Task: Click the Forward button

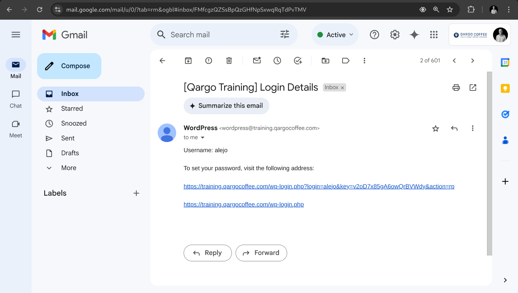Action: pos(261,253)
